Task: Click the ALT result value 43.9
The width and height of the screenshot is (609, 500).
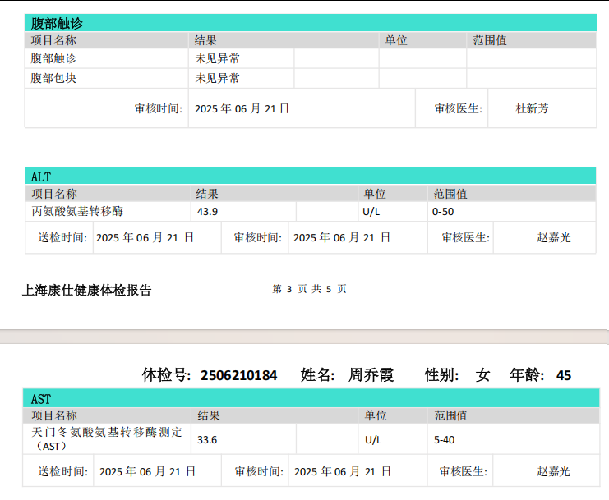Action: coord(208,212)
